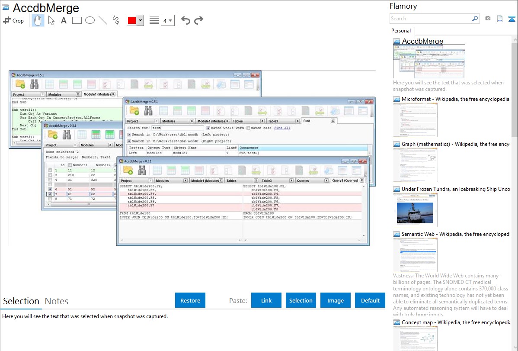This screenshot has height=351, width=518.
Task: Click binoculars icon in Find window toolbar
Action: click(148, 110)
